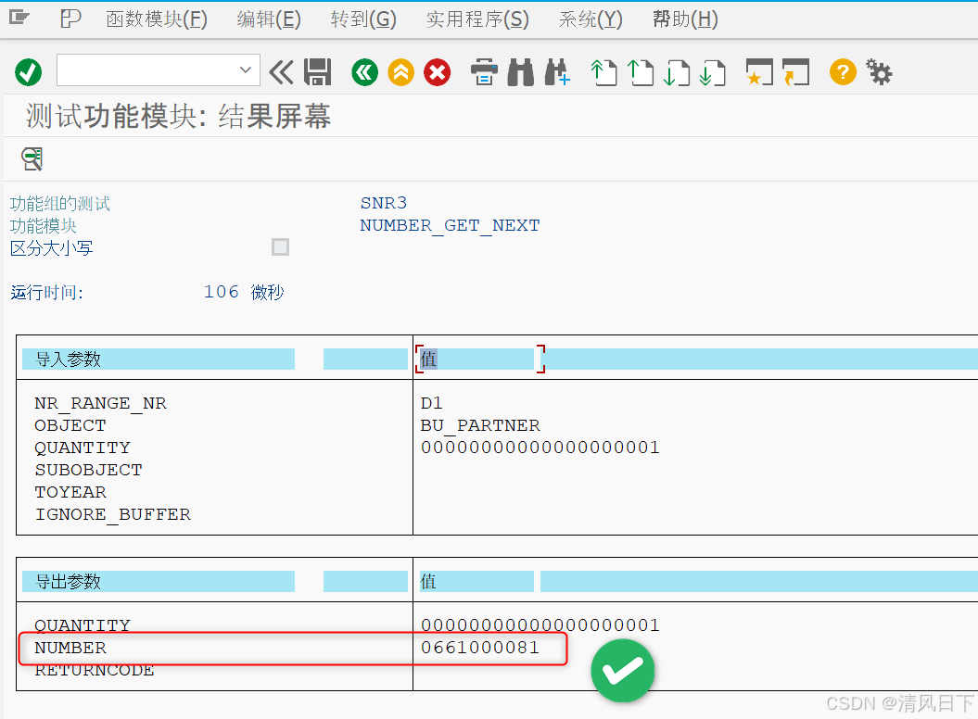Click inside the transaction command field
This screenshot has width=978, height=719.
tap(147, 69)
